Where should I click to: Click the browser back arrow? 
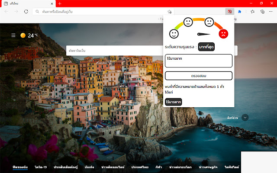click(6, 12)
